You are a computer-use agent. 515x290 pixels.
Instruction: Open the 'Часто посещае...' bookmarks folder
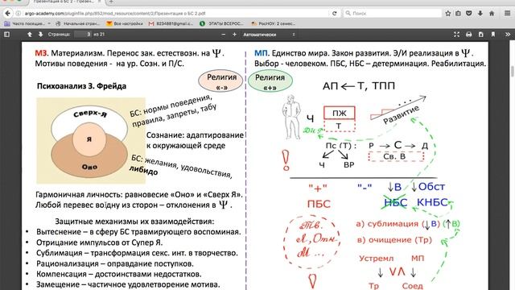[x=27, y=23]
